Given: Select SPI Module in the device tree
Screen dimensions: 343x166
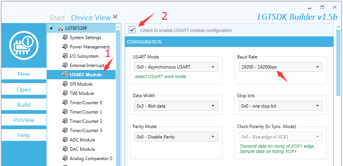Looking at the screenshot, I should pos(81,84).
